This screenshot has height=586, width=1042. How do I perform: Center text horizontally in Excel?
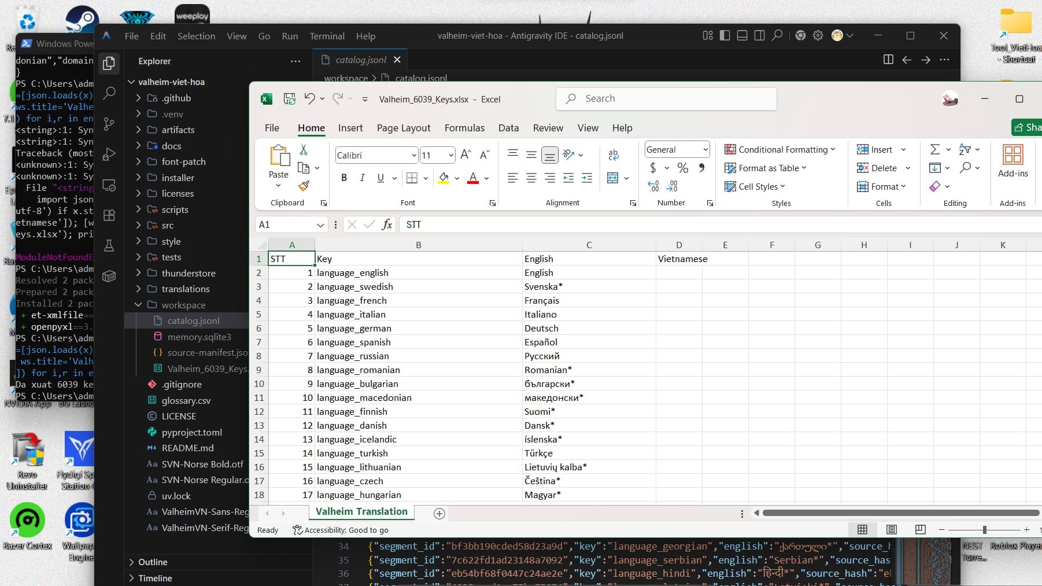531,178
